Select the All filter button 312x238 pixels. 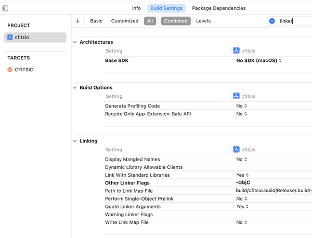coord(150,21)
